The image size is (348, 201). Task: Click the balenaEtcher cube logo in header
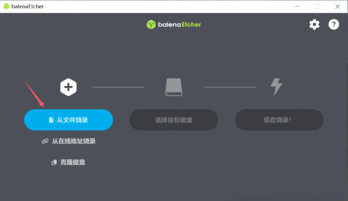click(151, 25)
